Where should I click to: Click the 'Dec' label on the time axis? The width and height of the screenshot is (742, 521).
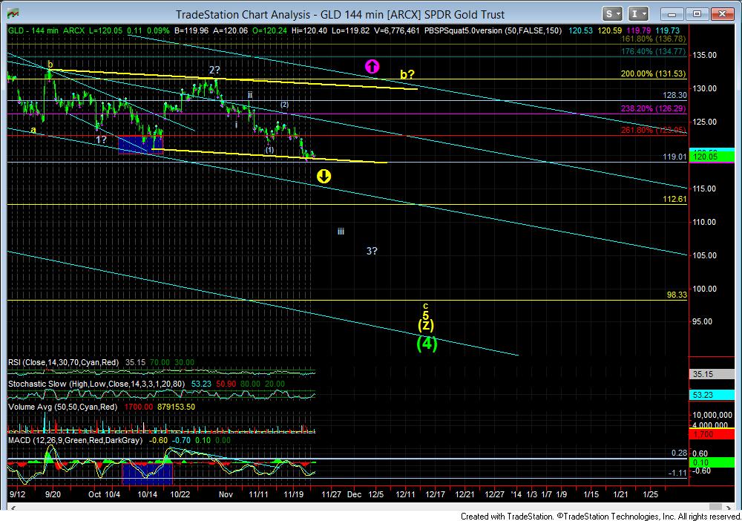click(x=354, y=494)
